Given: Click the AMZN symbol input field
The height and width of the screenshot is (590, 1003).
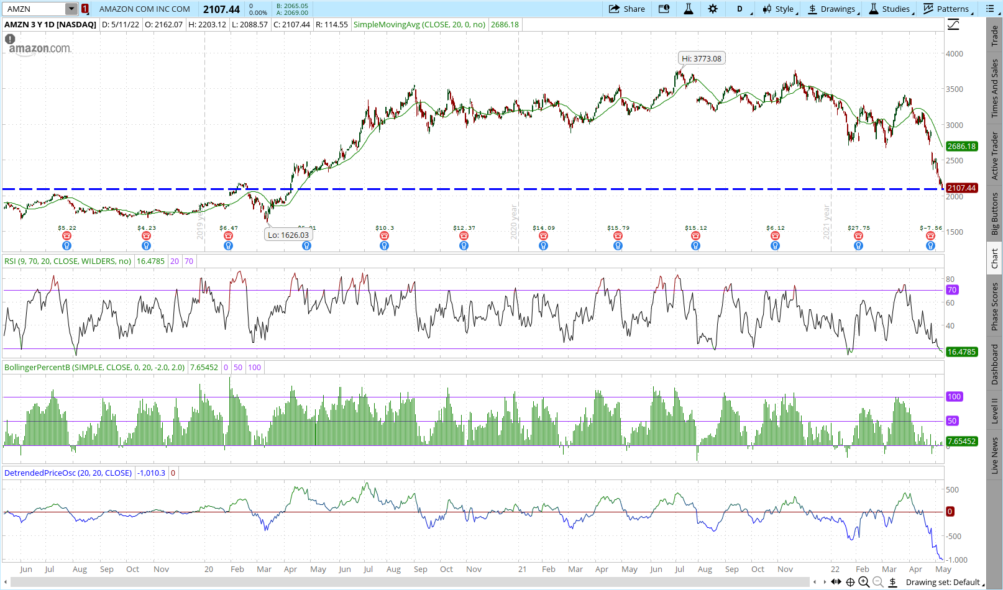Looking at the screenshot, I should coord(34,9).
